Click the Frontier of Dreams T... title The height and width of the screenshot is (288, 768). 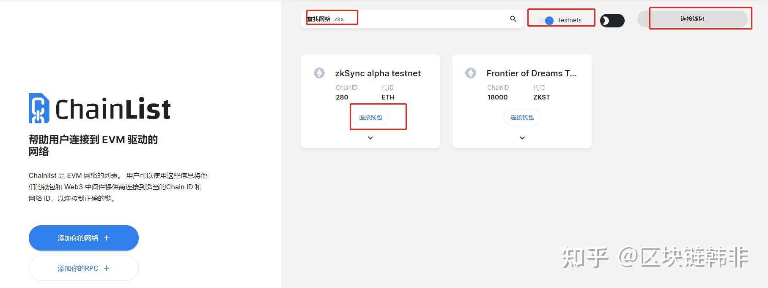click(531, 73)
